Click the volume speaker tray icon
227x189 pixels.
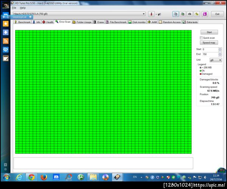[205, 177]
